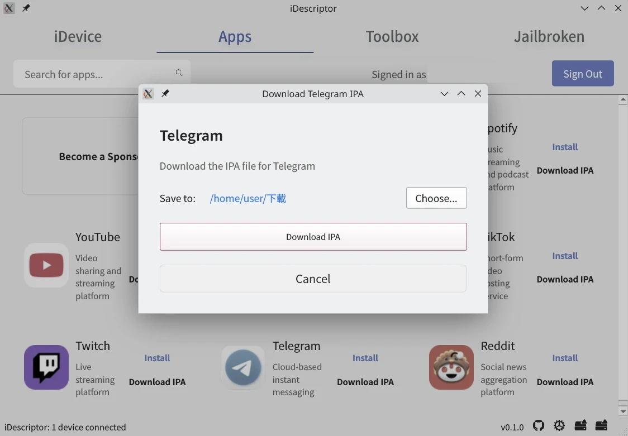The width and height of the screenshot is (628, 436).
Task: Click the Sign Out button
Action: coord(583,74)
